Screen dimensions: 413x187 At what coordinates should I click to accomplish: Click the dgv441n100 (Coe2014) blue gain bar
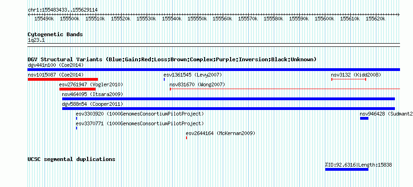pos(213,70)
